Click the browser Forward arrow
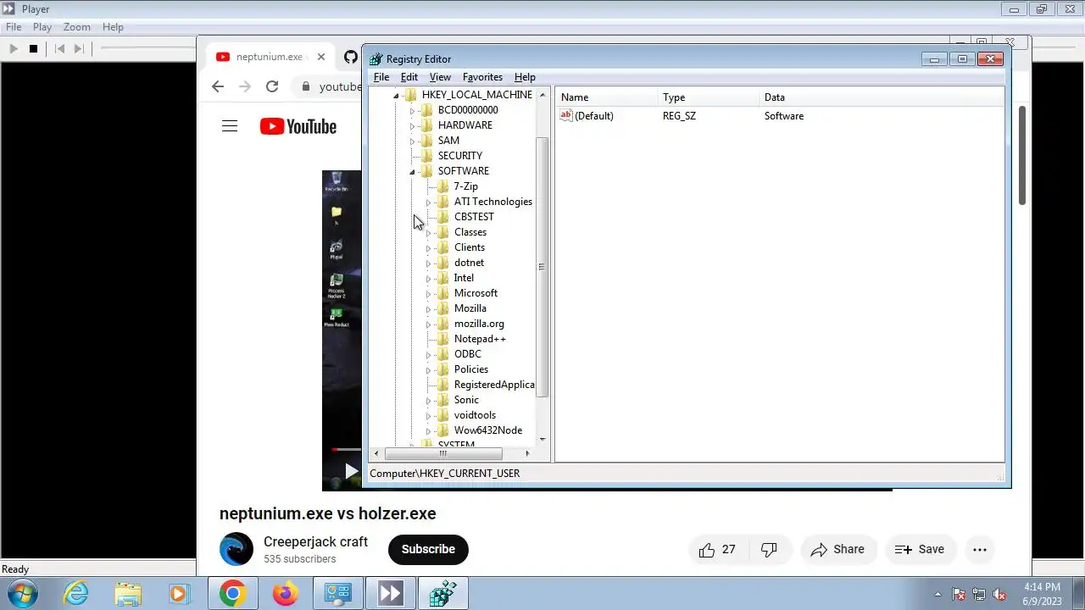Viewport: 1085px width, 610px height. [x=245, y=86]
